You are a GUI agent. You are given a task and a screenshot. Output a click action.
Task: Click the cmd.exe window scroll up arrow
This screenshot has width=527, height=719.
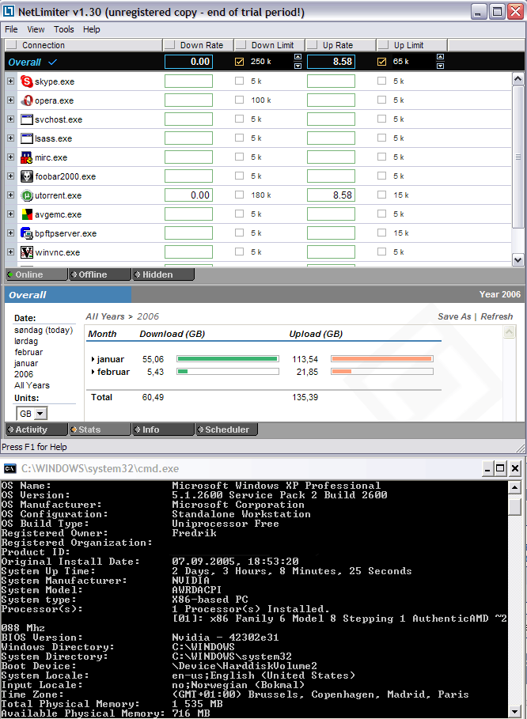click(x=514, y=487)
